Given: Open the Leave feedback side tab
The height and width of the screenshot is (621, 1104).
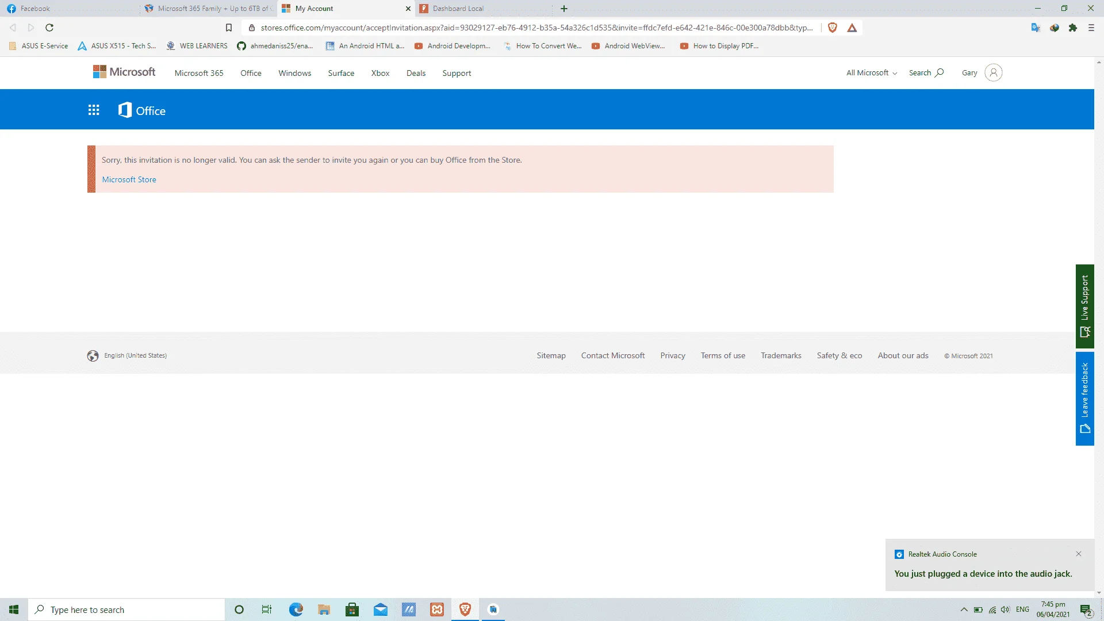Looking at the screenshot, I should (1084, 398).
